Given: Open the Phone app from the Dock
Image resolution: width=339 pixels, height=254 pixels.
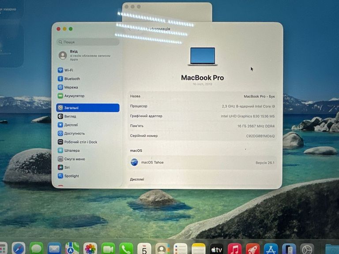Looking at the screenshot, I should (126, 249).
